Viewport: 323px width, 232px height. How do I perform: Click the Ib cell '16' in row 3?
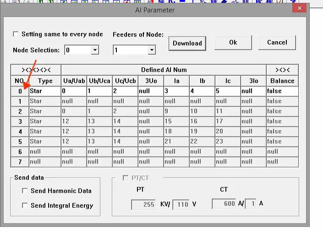[x=202, y=121]
